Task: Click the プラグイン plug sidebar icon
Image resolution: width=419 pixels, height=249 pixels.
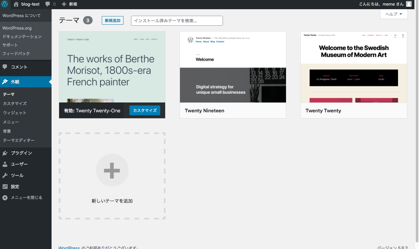Action: pyautogui.click(x=5, y=153)
